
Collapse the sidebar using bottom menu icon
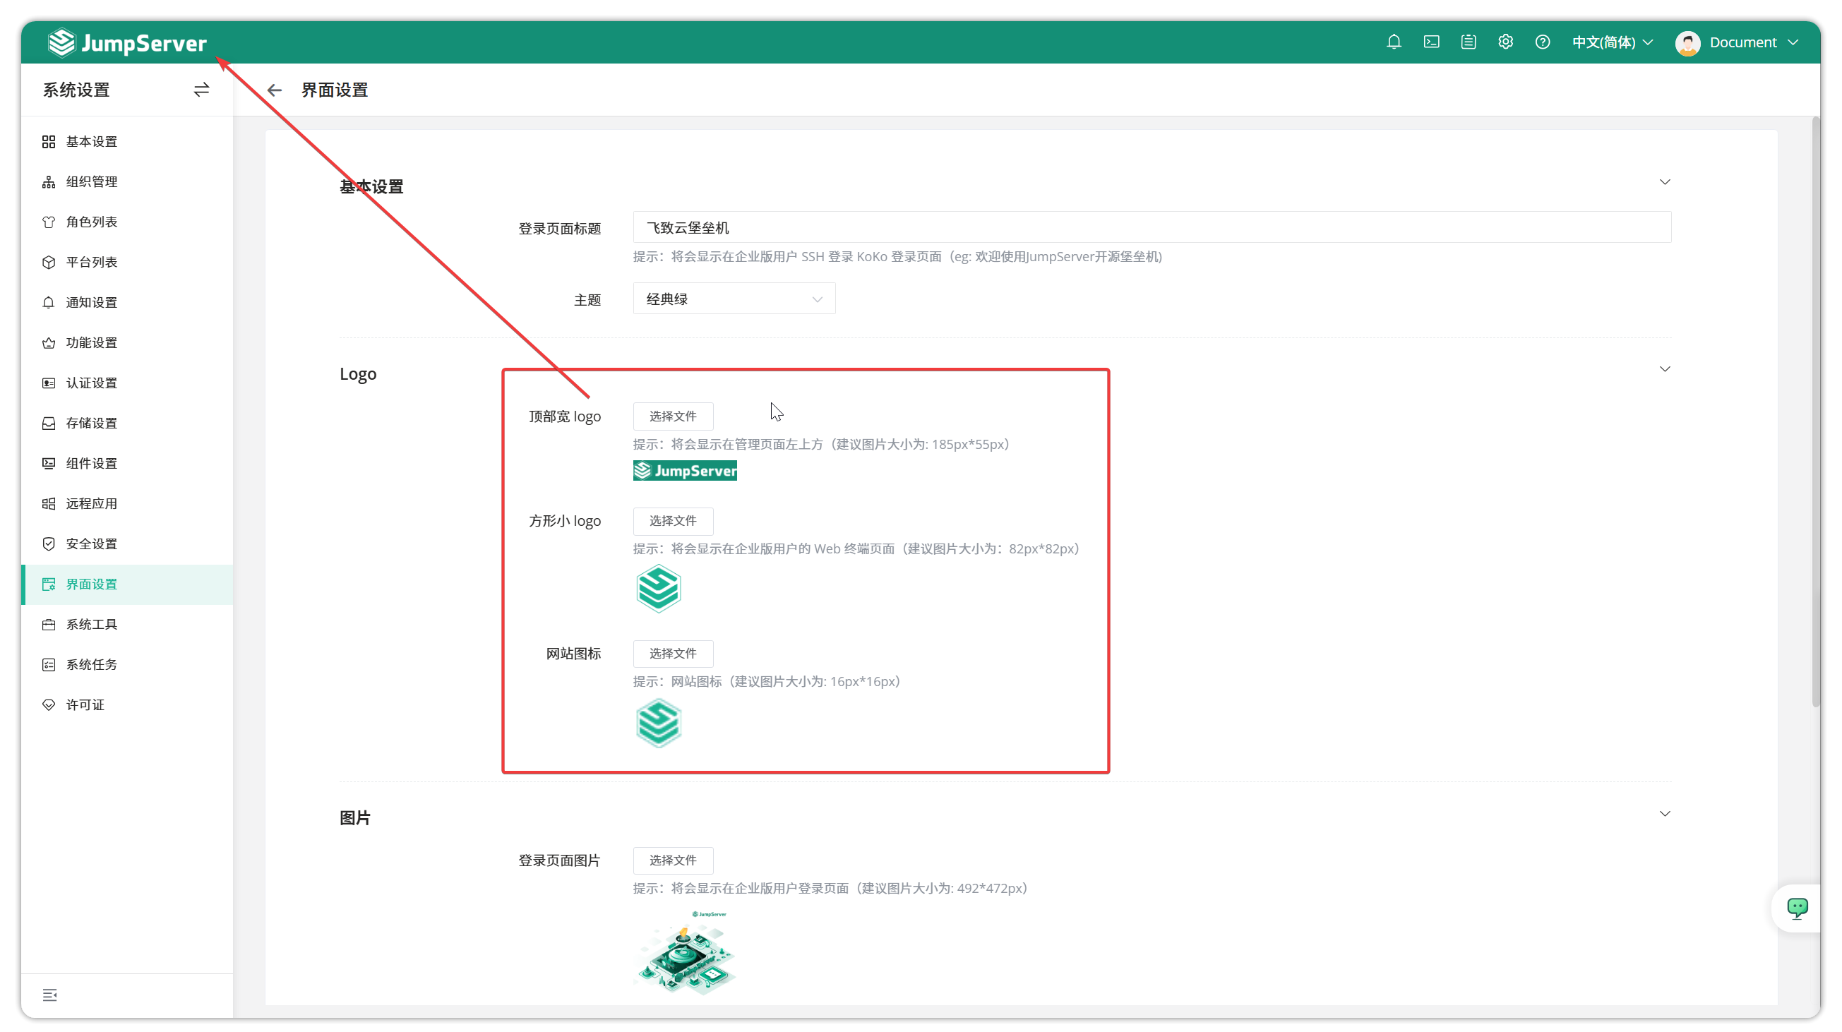click(49, 995)
